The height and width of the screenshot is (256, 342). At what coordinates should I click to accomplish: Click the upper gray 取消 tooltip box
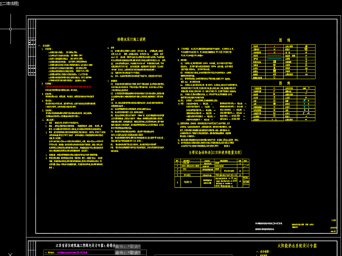128,247
